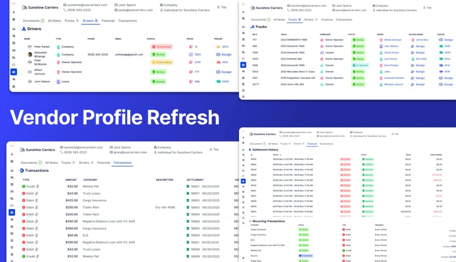This screenshot has width=456, height=262.
Task: Click highlighted vendor sidebar icon in Drivers panel
Action: (x=14, y=72)
